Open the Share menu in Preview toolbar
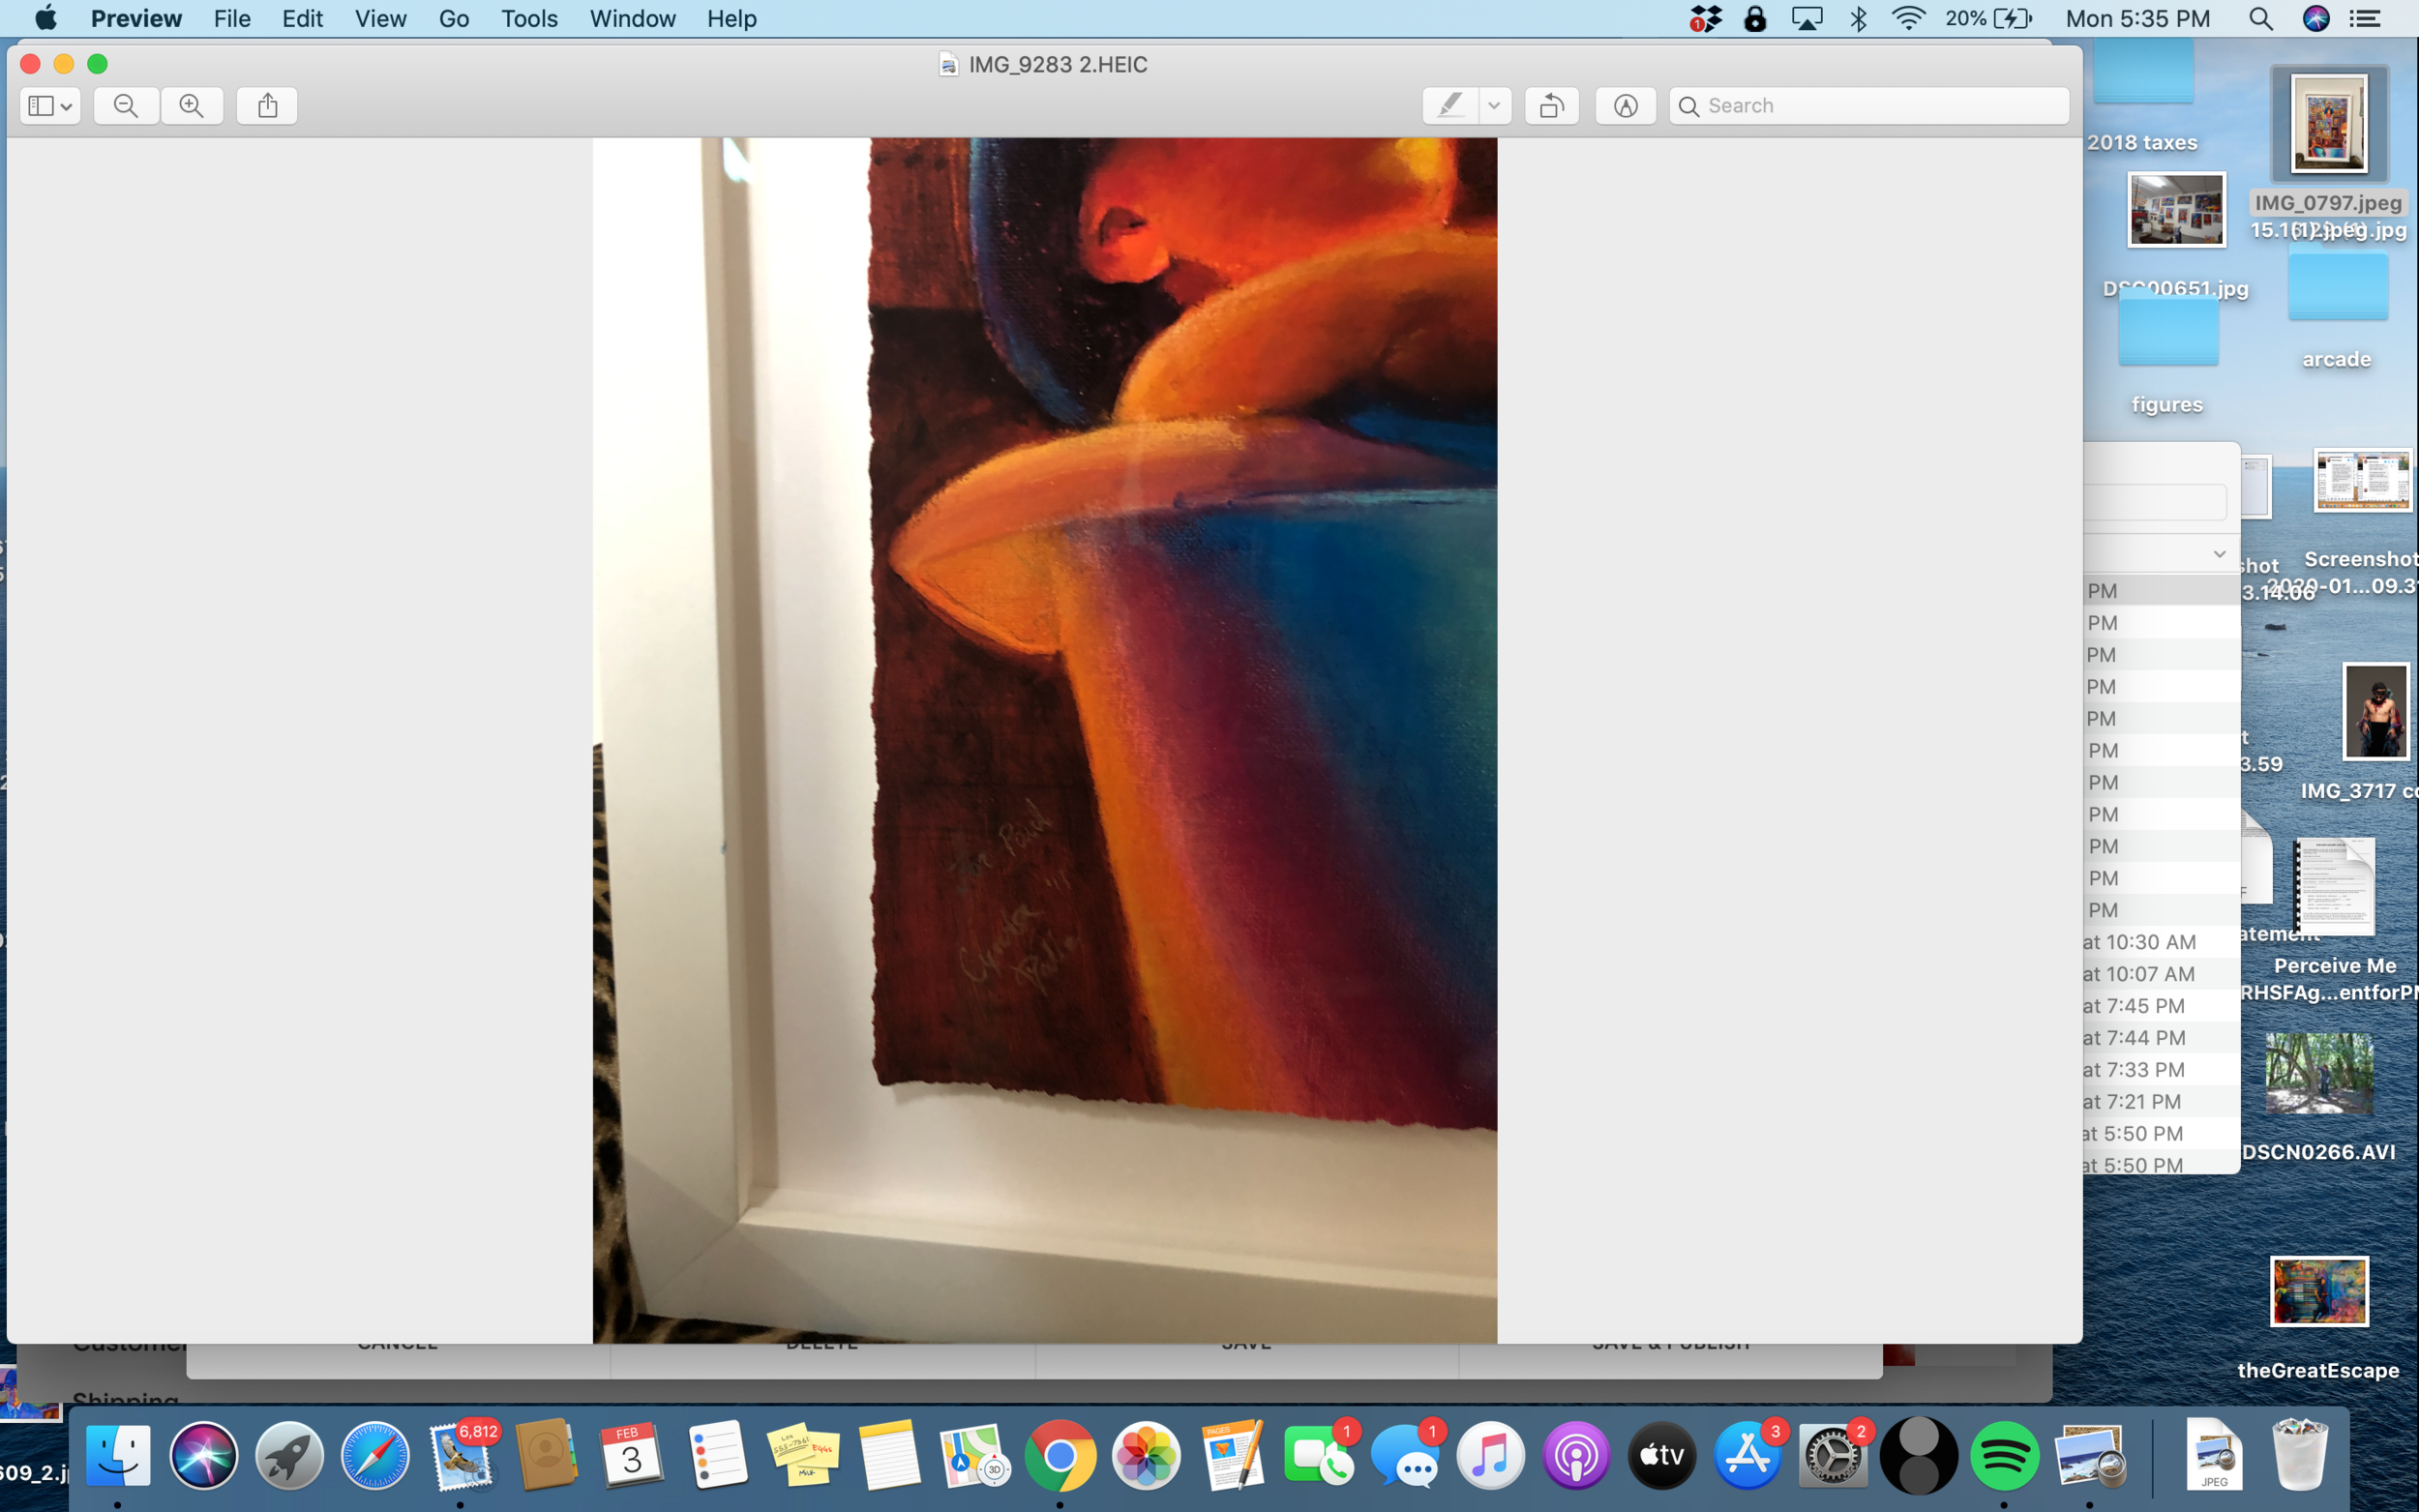This screenshot has width=2419, height=1512. coord(267,106)
